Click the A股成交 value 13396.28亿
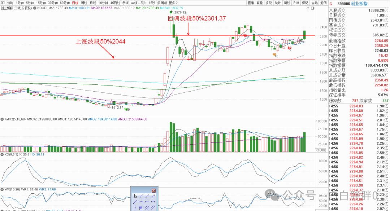The width and height of the screenshot is (390, 211). click(378, 10)
